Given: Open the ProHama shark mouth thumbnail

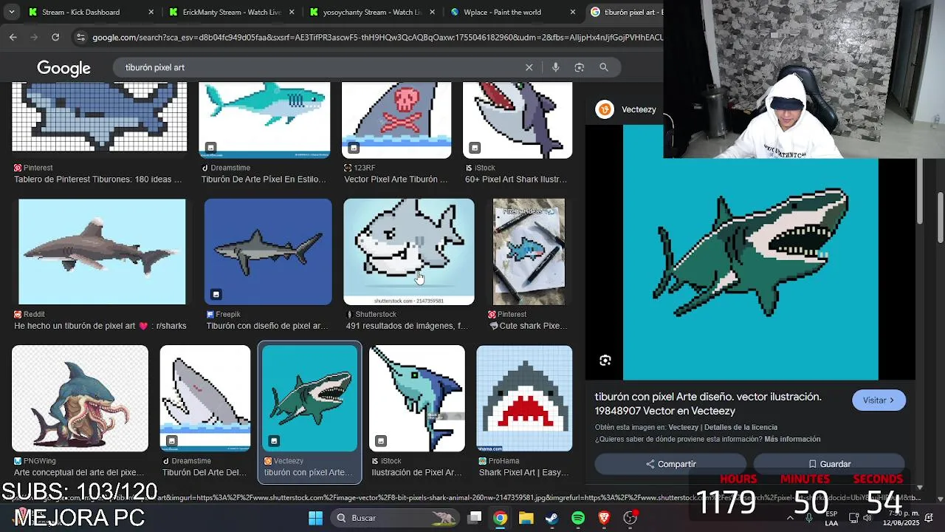Looking at the screenshot, I should [x=524, y=398].
